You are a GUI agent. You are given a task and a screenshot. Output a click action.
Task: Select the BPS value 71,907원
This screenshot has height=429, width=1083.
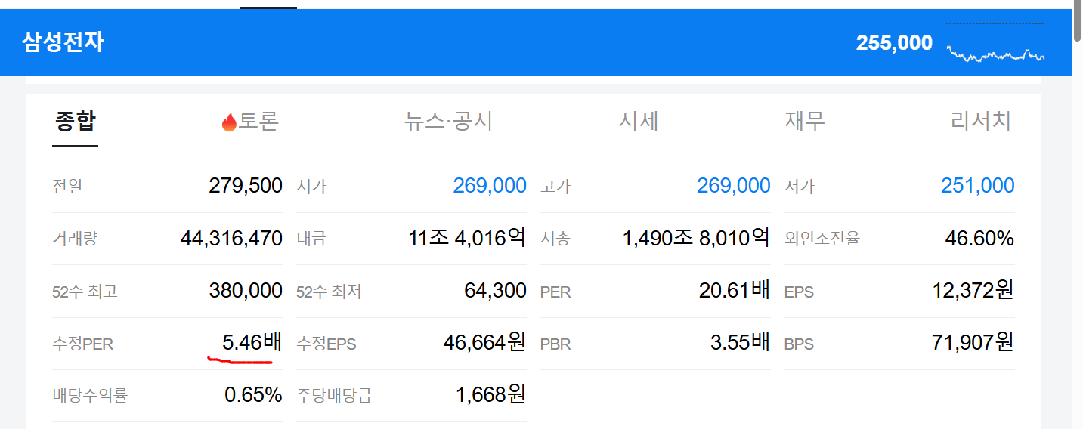[x=973, y=343]
